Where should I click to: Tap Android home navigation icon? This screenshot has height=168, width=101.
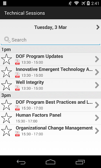[50, 162]
